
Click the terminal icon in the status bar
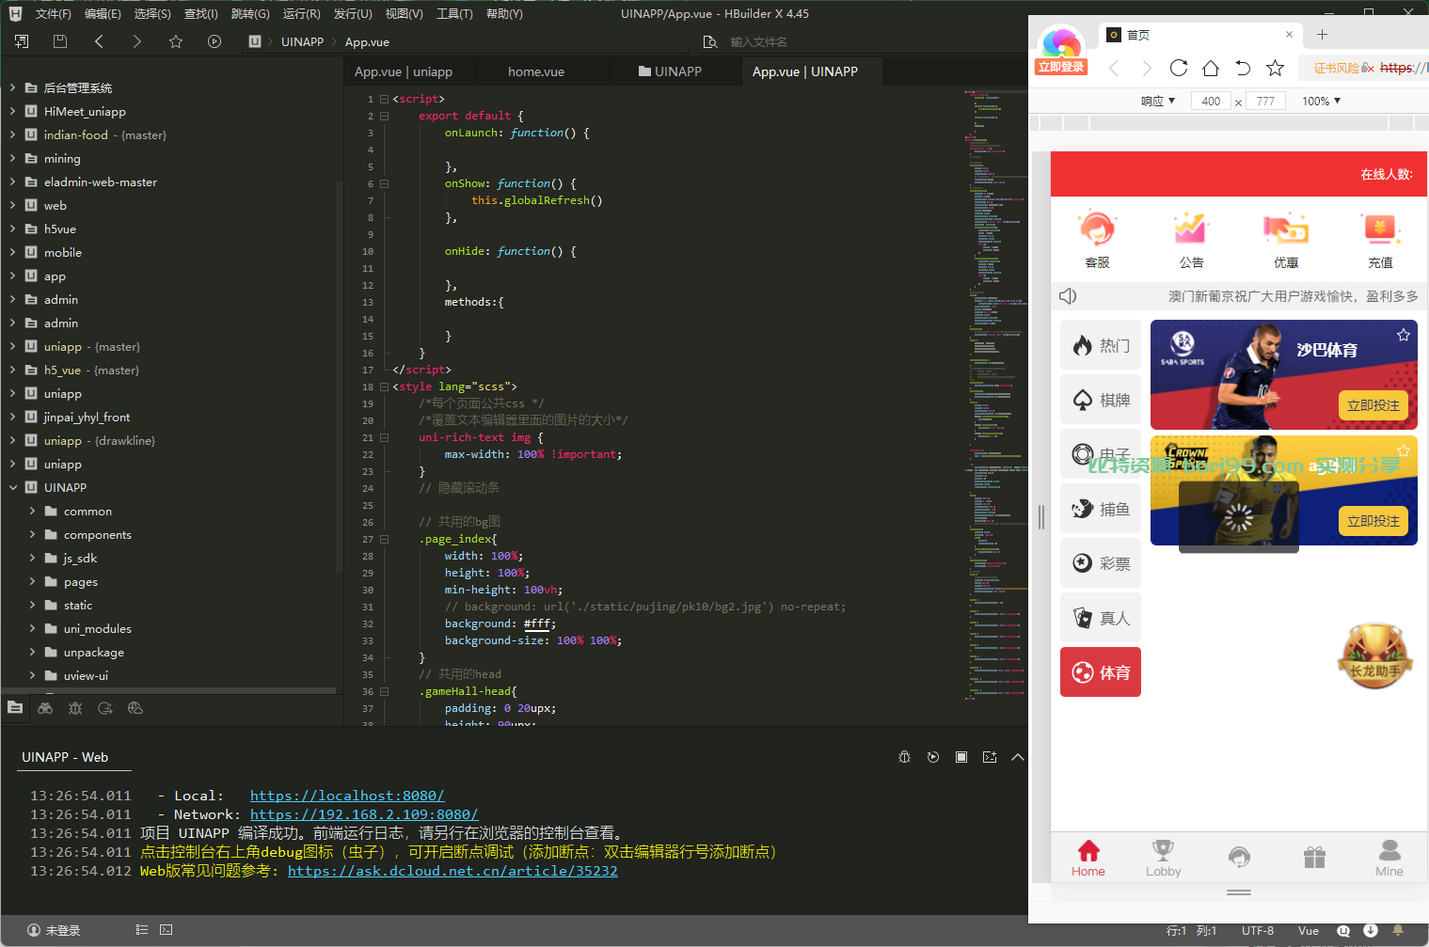tap(167, 930)
